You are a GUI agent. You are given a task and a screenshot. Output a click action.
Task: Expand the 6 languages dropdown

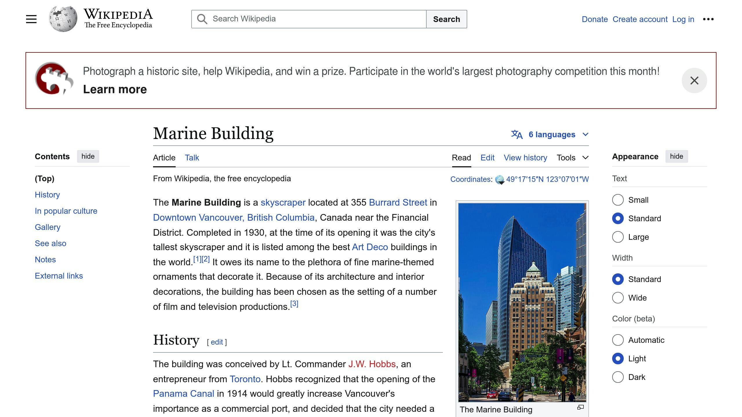(x=552, y=134)
